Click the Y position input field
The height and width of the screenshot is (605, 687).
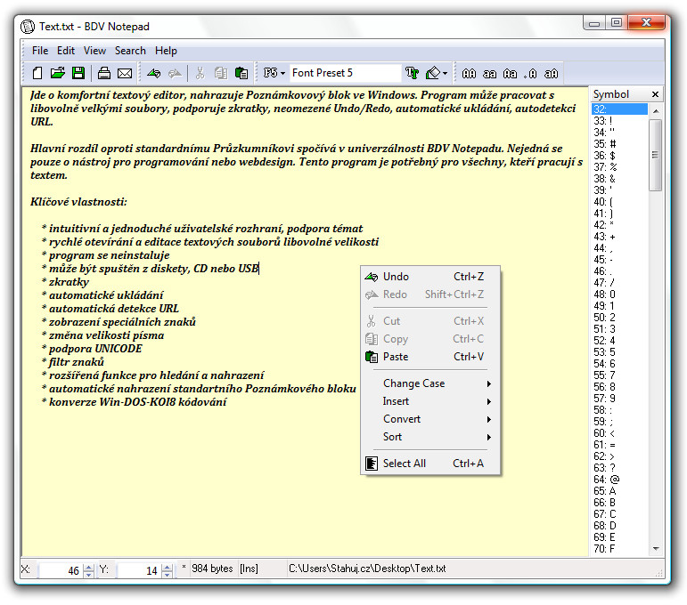(x=139, y=570)
